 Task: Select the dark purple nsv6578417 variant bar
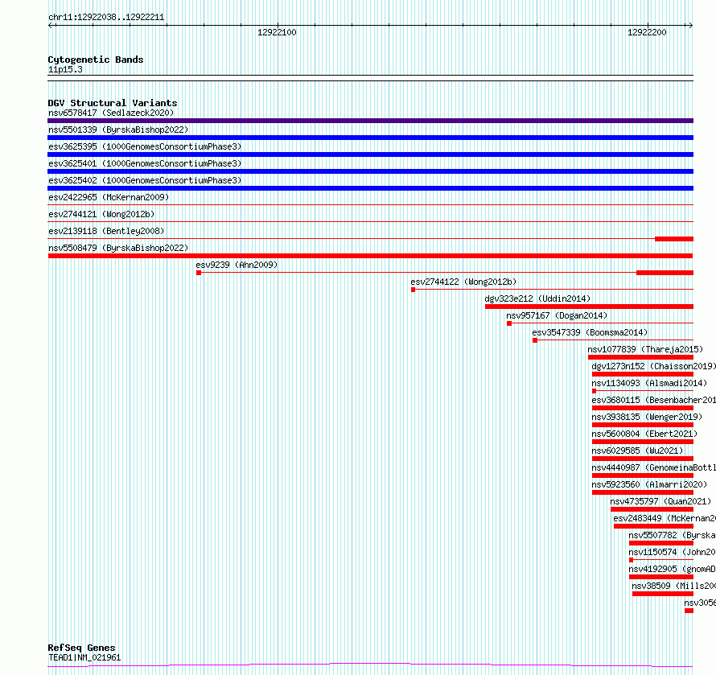point(370,121)
